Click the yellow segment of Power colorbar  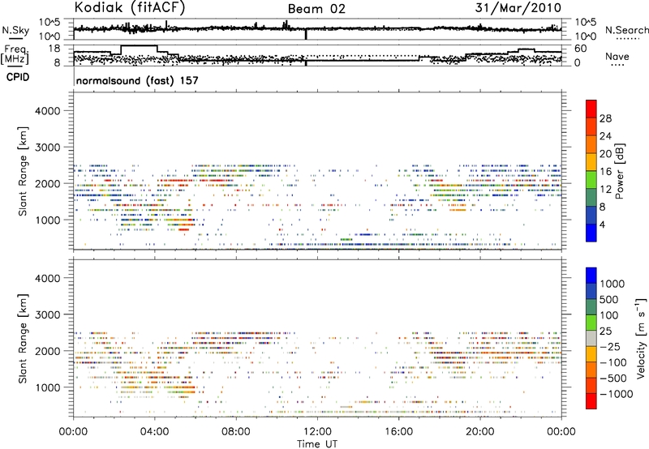point(591,162)
